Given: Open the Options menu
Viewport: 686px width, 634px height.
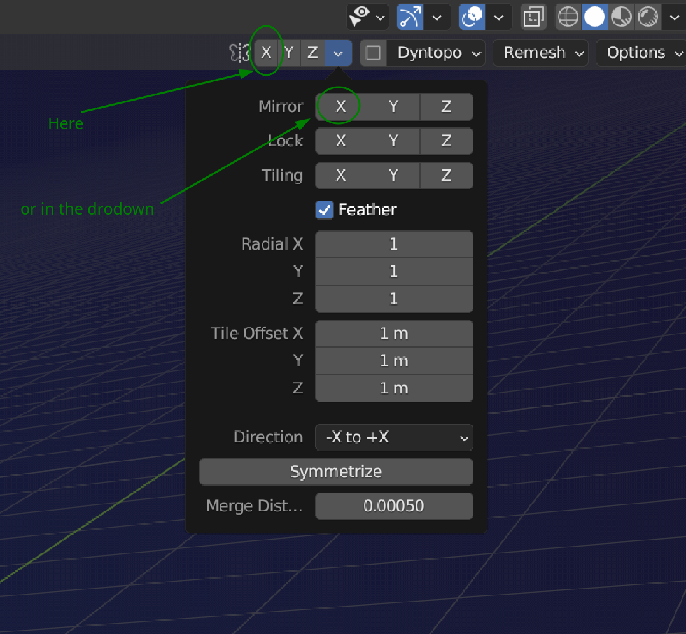Looking at the screenshot, I should (643, 53).
